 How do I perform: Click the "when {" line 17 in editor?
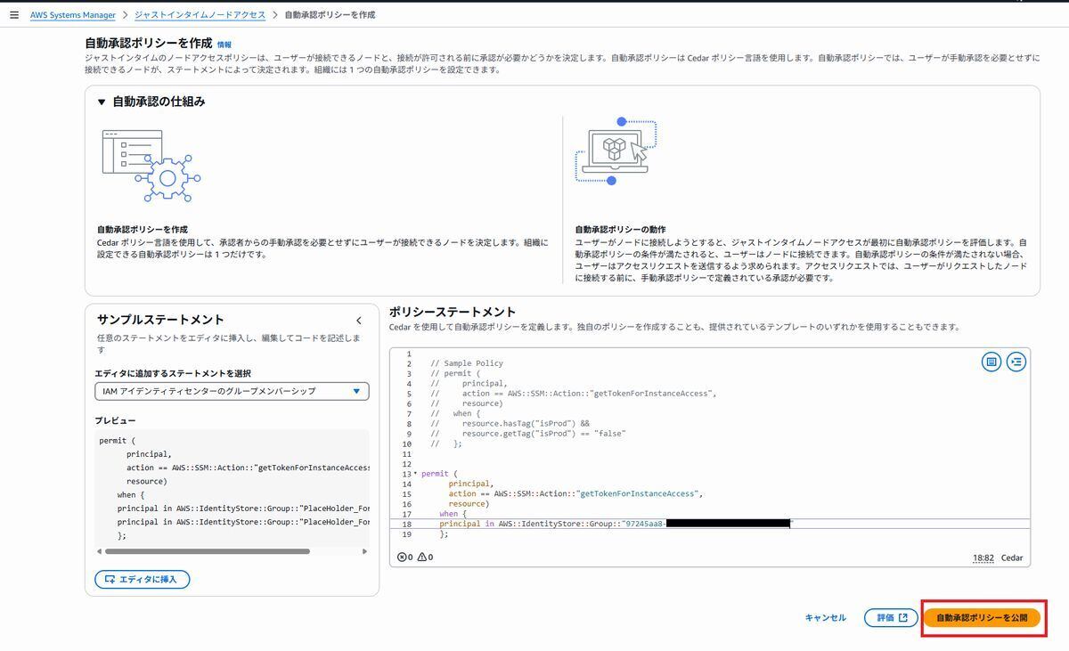(453, 514)
